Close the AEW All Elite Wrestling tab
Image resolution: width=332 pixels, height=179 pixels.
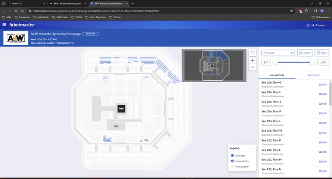85,3
